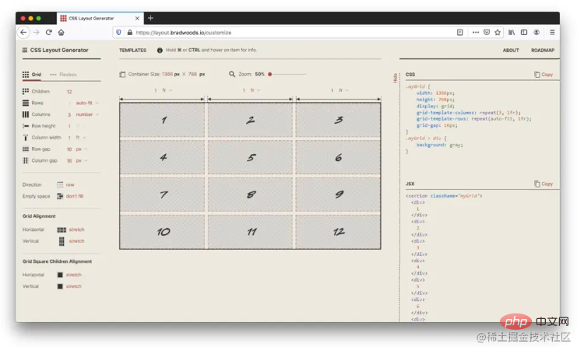577x347 pixels.
Task: Go to the browser home page icon
Action: click(61, 33)
